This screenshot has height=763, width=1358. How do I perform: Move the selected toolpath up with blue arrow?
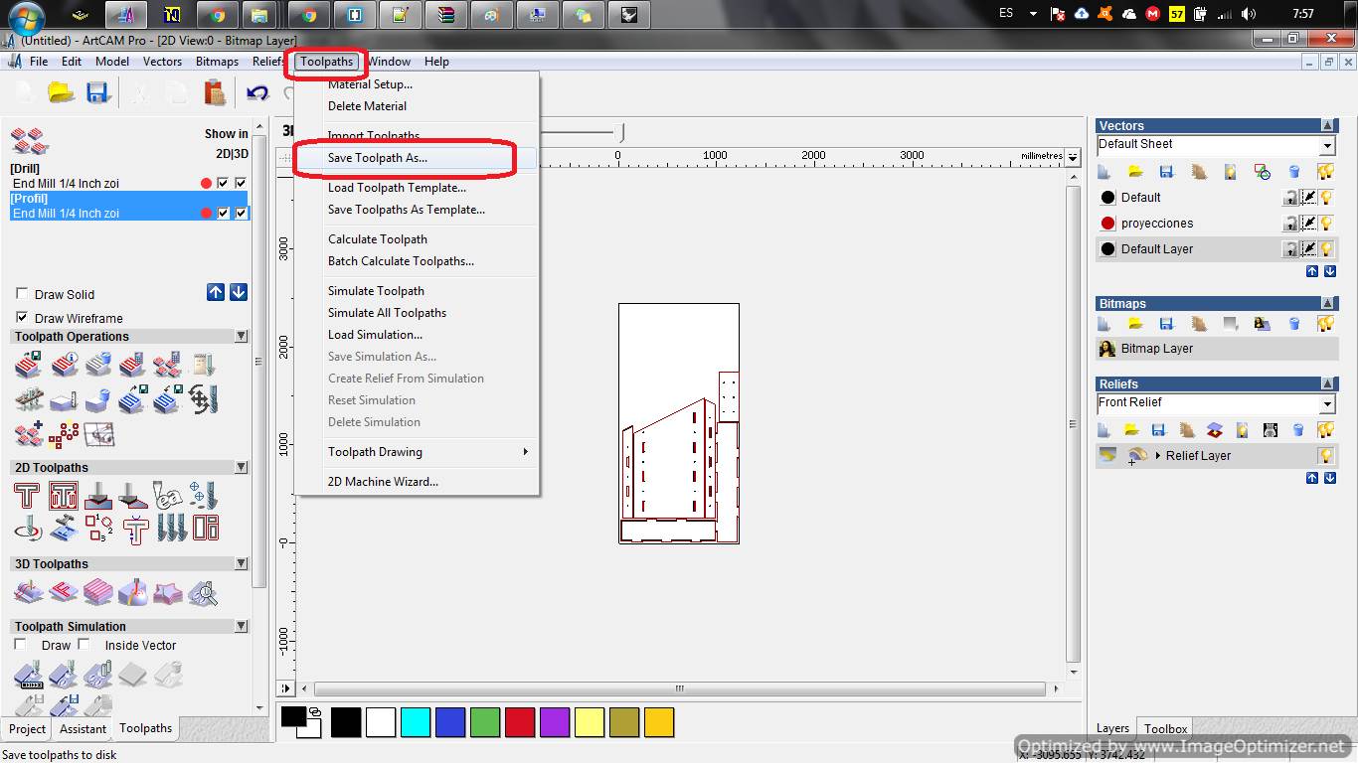click(216, 292)
